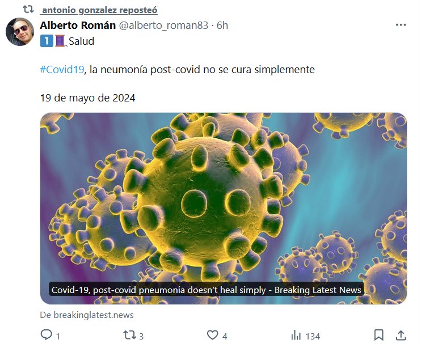Visit the De breakinglatest.news source link
The width and height of the screenshot is (421, 348).
(87, 315)
